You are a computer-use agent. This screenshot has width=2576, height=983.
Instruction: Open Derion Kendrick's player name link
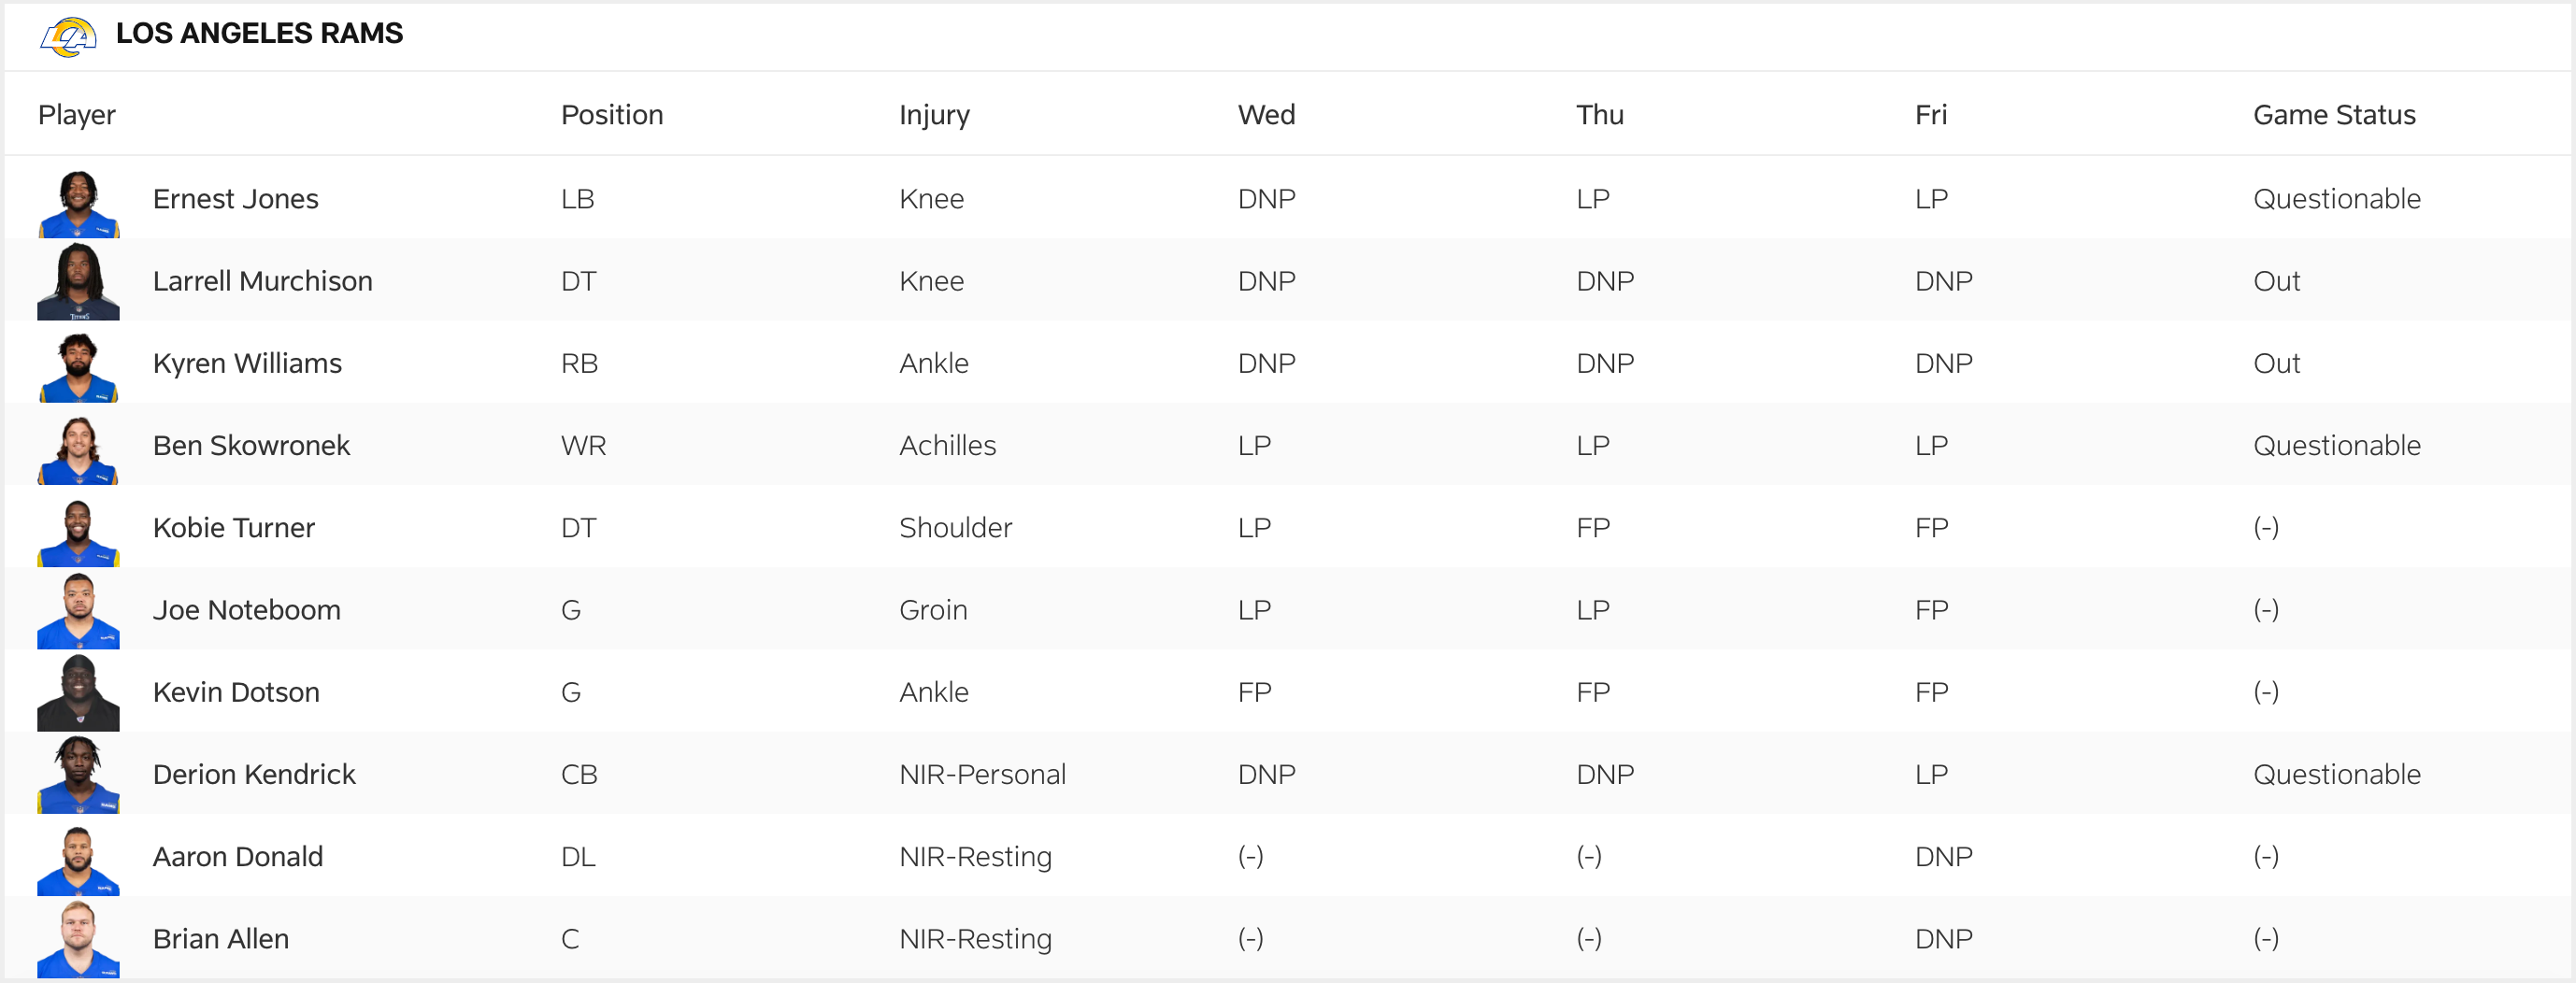[x=254, y=775]
